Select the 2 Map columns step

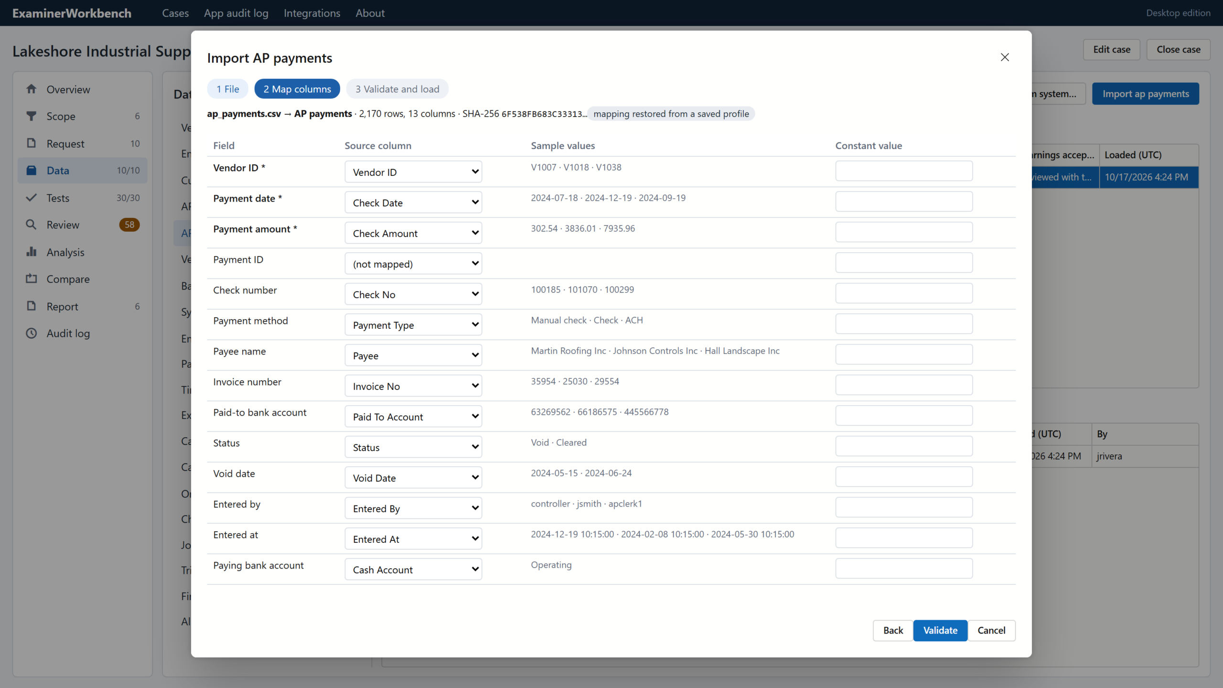tap(297, 89)
